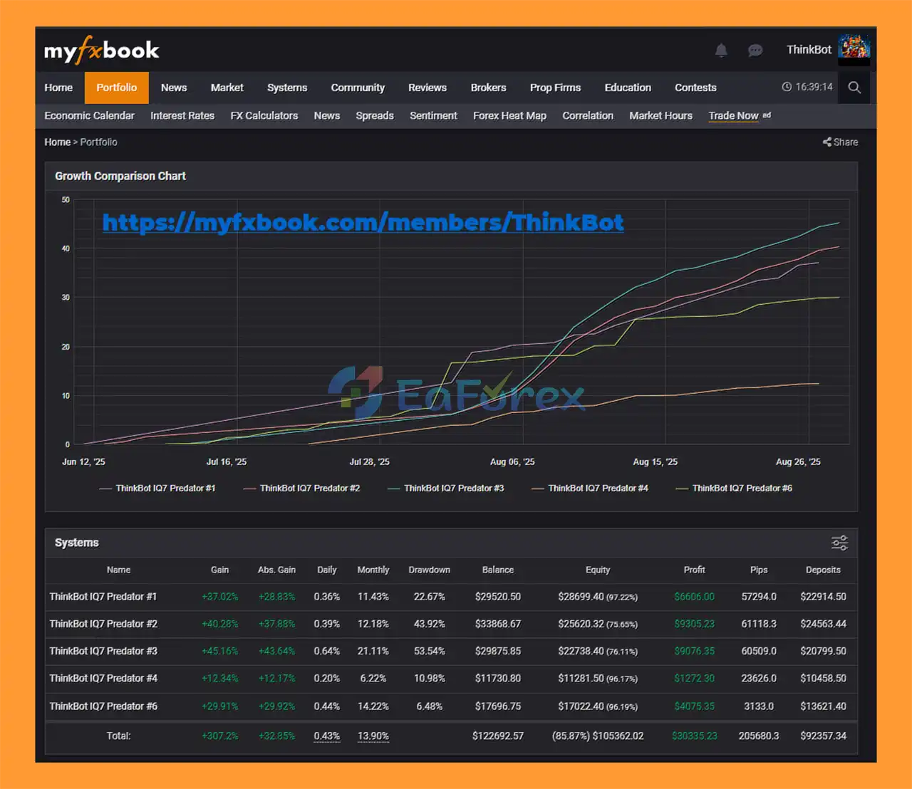
Task: Click the orange Predator #4 legend color line
Action: (x=538, y=488)
